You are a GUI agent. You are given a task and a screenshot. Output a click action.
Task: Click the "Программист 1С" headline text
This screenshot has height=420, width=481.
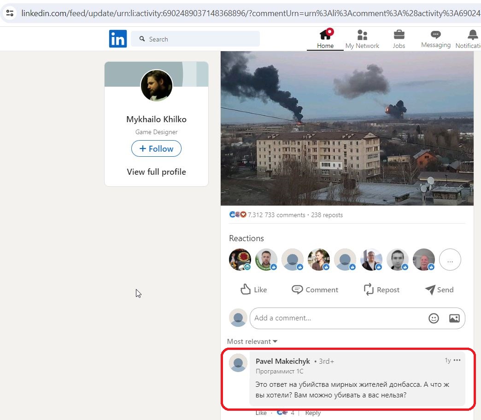tap(280, 372)
